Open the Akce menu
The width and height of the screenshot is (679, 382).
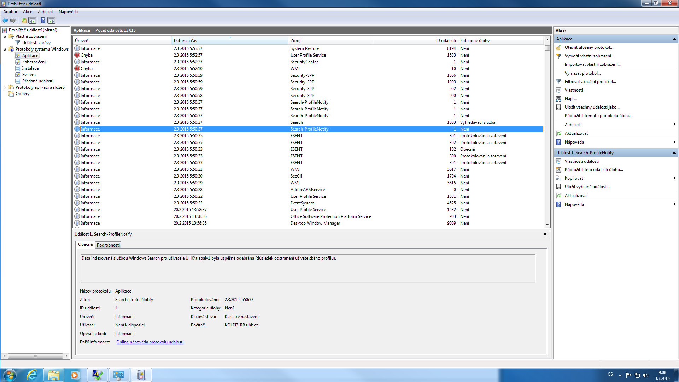[x=27, y=12]
